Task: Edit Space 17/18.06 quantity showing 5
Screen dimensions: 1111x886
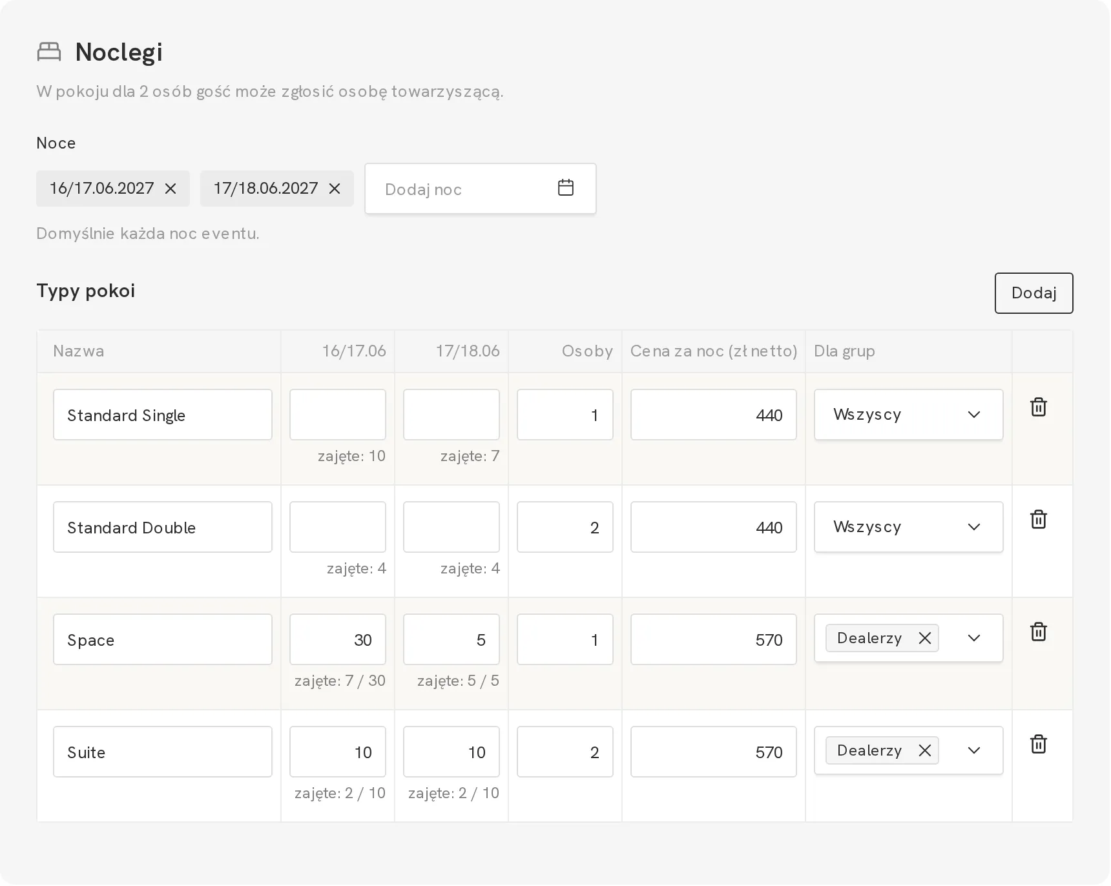Action: 452,639
